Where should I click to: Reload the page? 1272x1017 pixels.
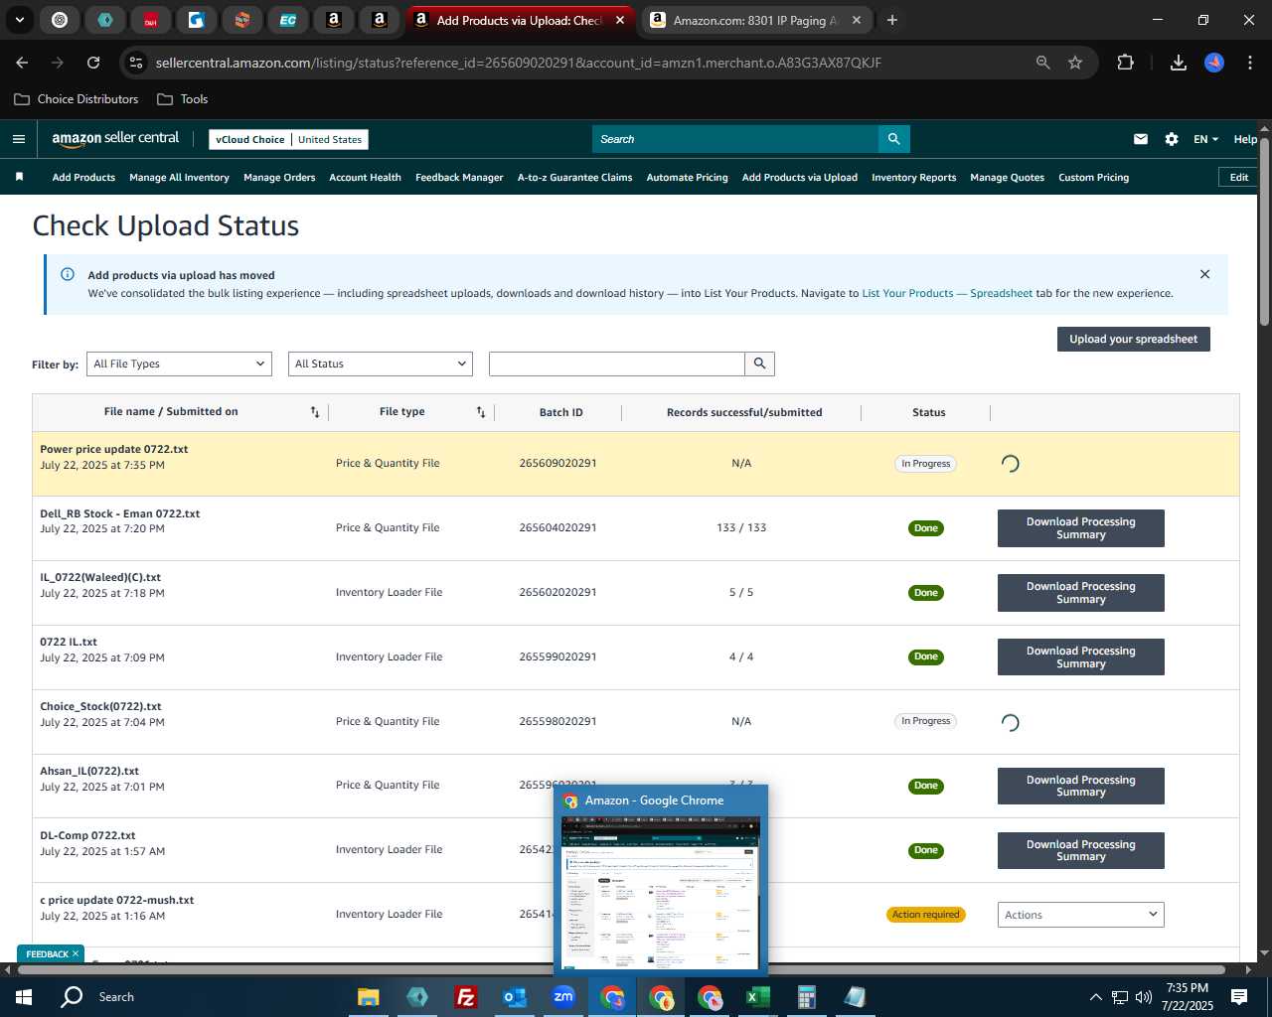coord(93,63)
